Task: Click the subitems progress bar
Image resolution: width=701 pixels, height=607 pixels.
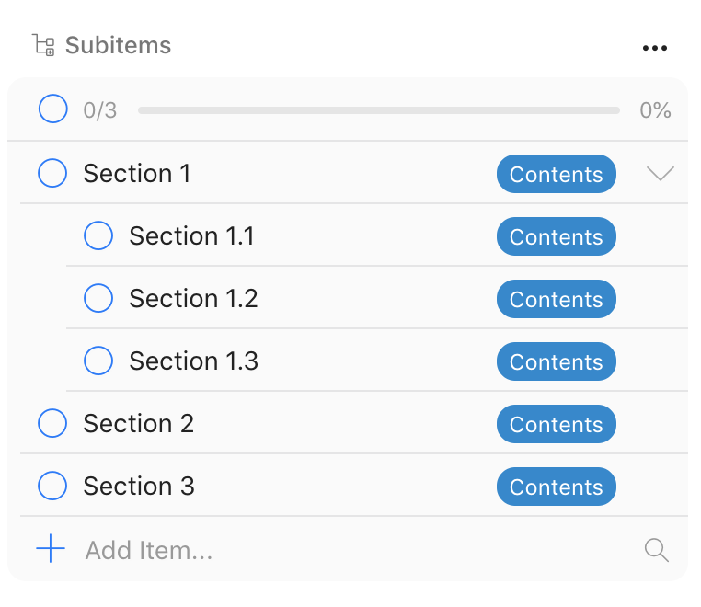Action: (379, 110)
